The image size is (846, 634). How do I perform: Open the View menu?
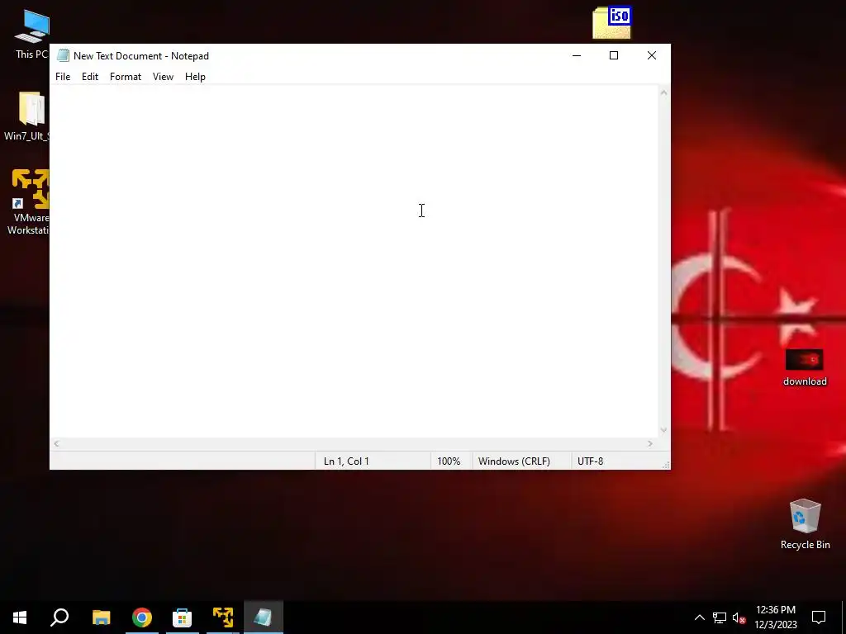click(x=163, y=77)
